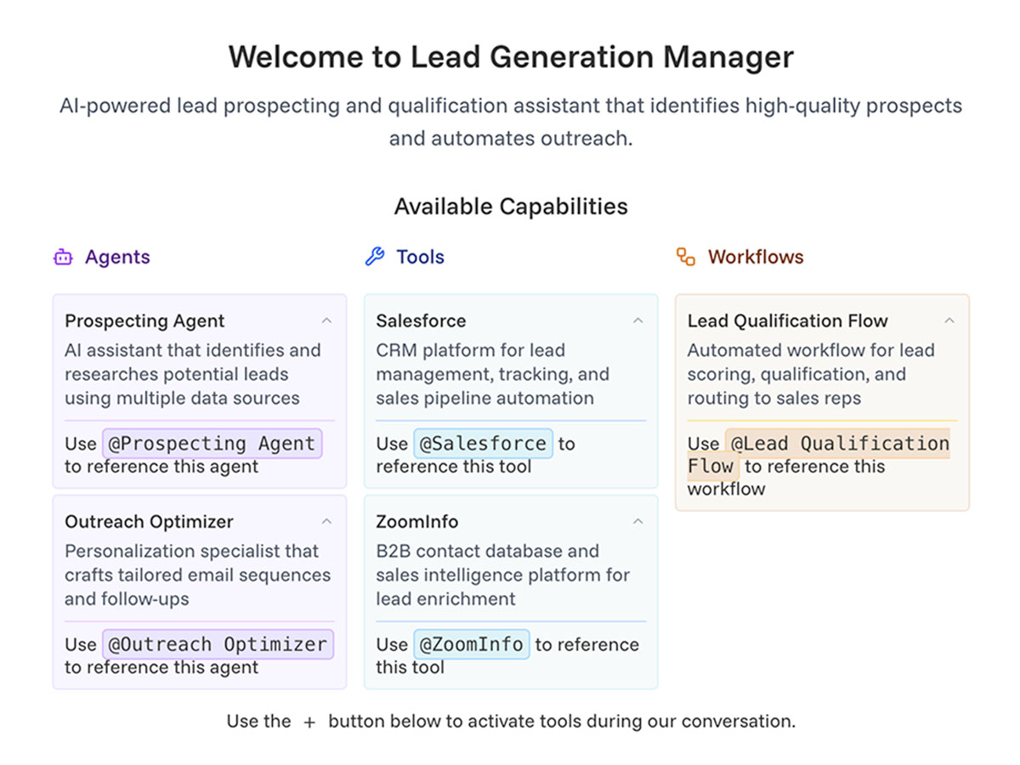Image resolution: width=1020 pixels, height=765 pixels.
Task: Click the Prospecting Agent card title
Action: point(144,321)
